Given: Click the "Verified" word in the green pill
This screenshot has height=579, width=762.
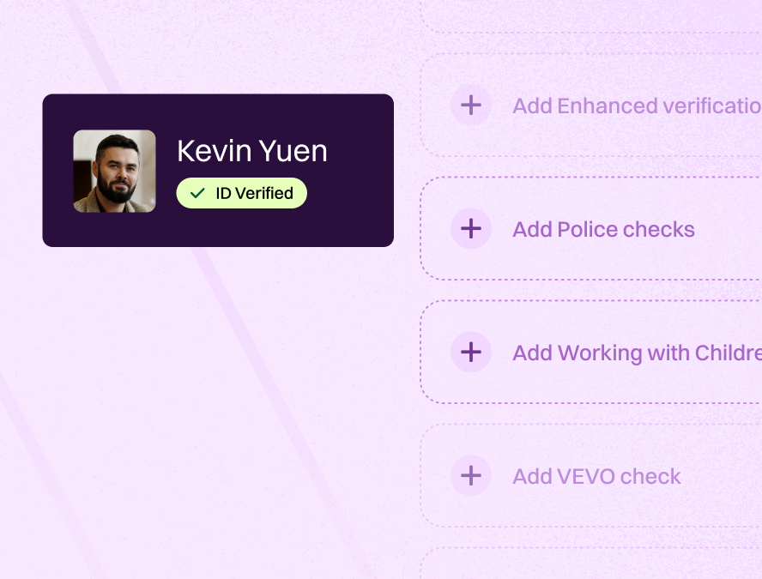Looking at the screenshot, I should pyautogui.click(x=264, y=193).
